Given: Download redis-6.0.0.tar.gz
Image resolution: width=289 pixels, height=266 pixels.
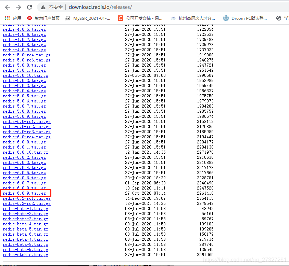Looking at the screenshot, I should [x=24, y=142].
